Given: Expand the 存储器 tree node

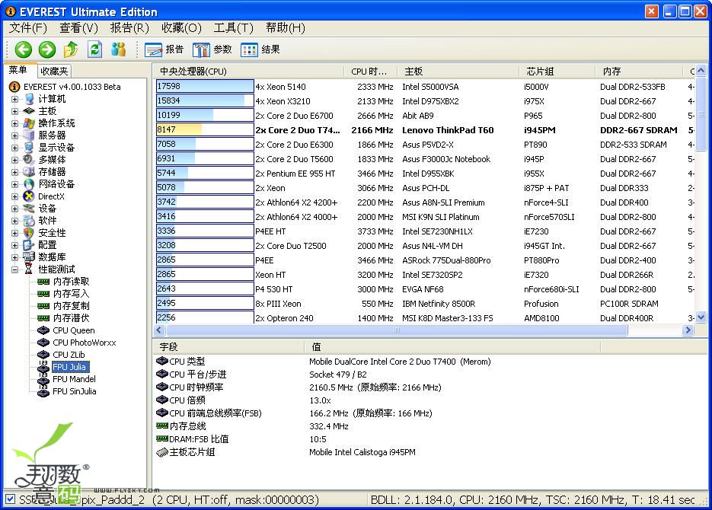Looking at the screenshot, I should 15,172.
